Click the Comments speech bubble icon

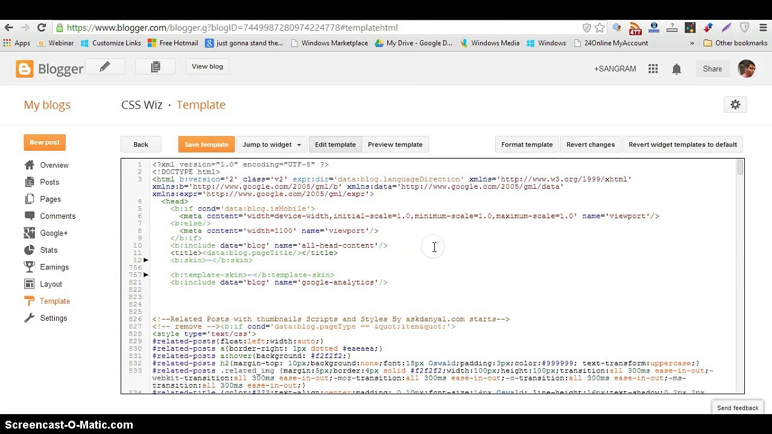coord(30,216)
